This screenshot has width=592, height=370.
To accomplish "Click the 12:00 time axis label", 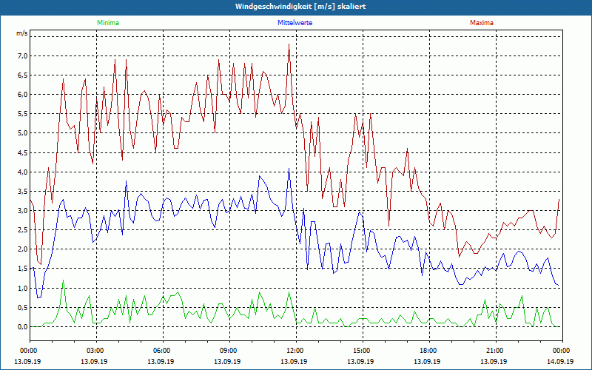I will click(x=294, y=350).
